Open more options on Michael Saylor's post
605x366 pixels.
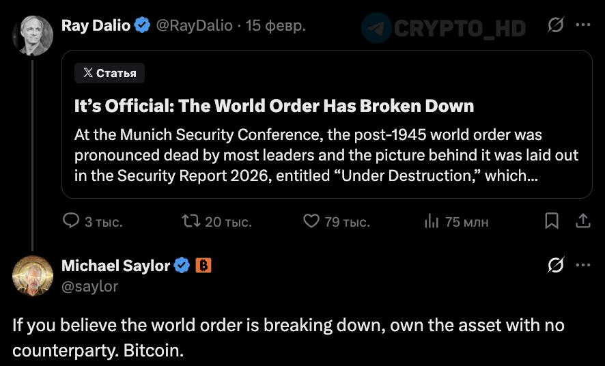[583, 266]
